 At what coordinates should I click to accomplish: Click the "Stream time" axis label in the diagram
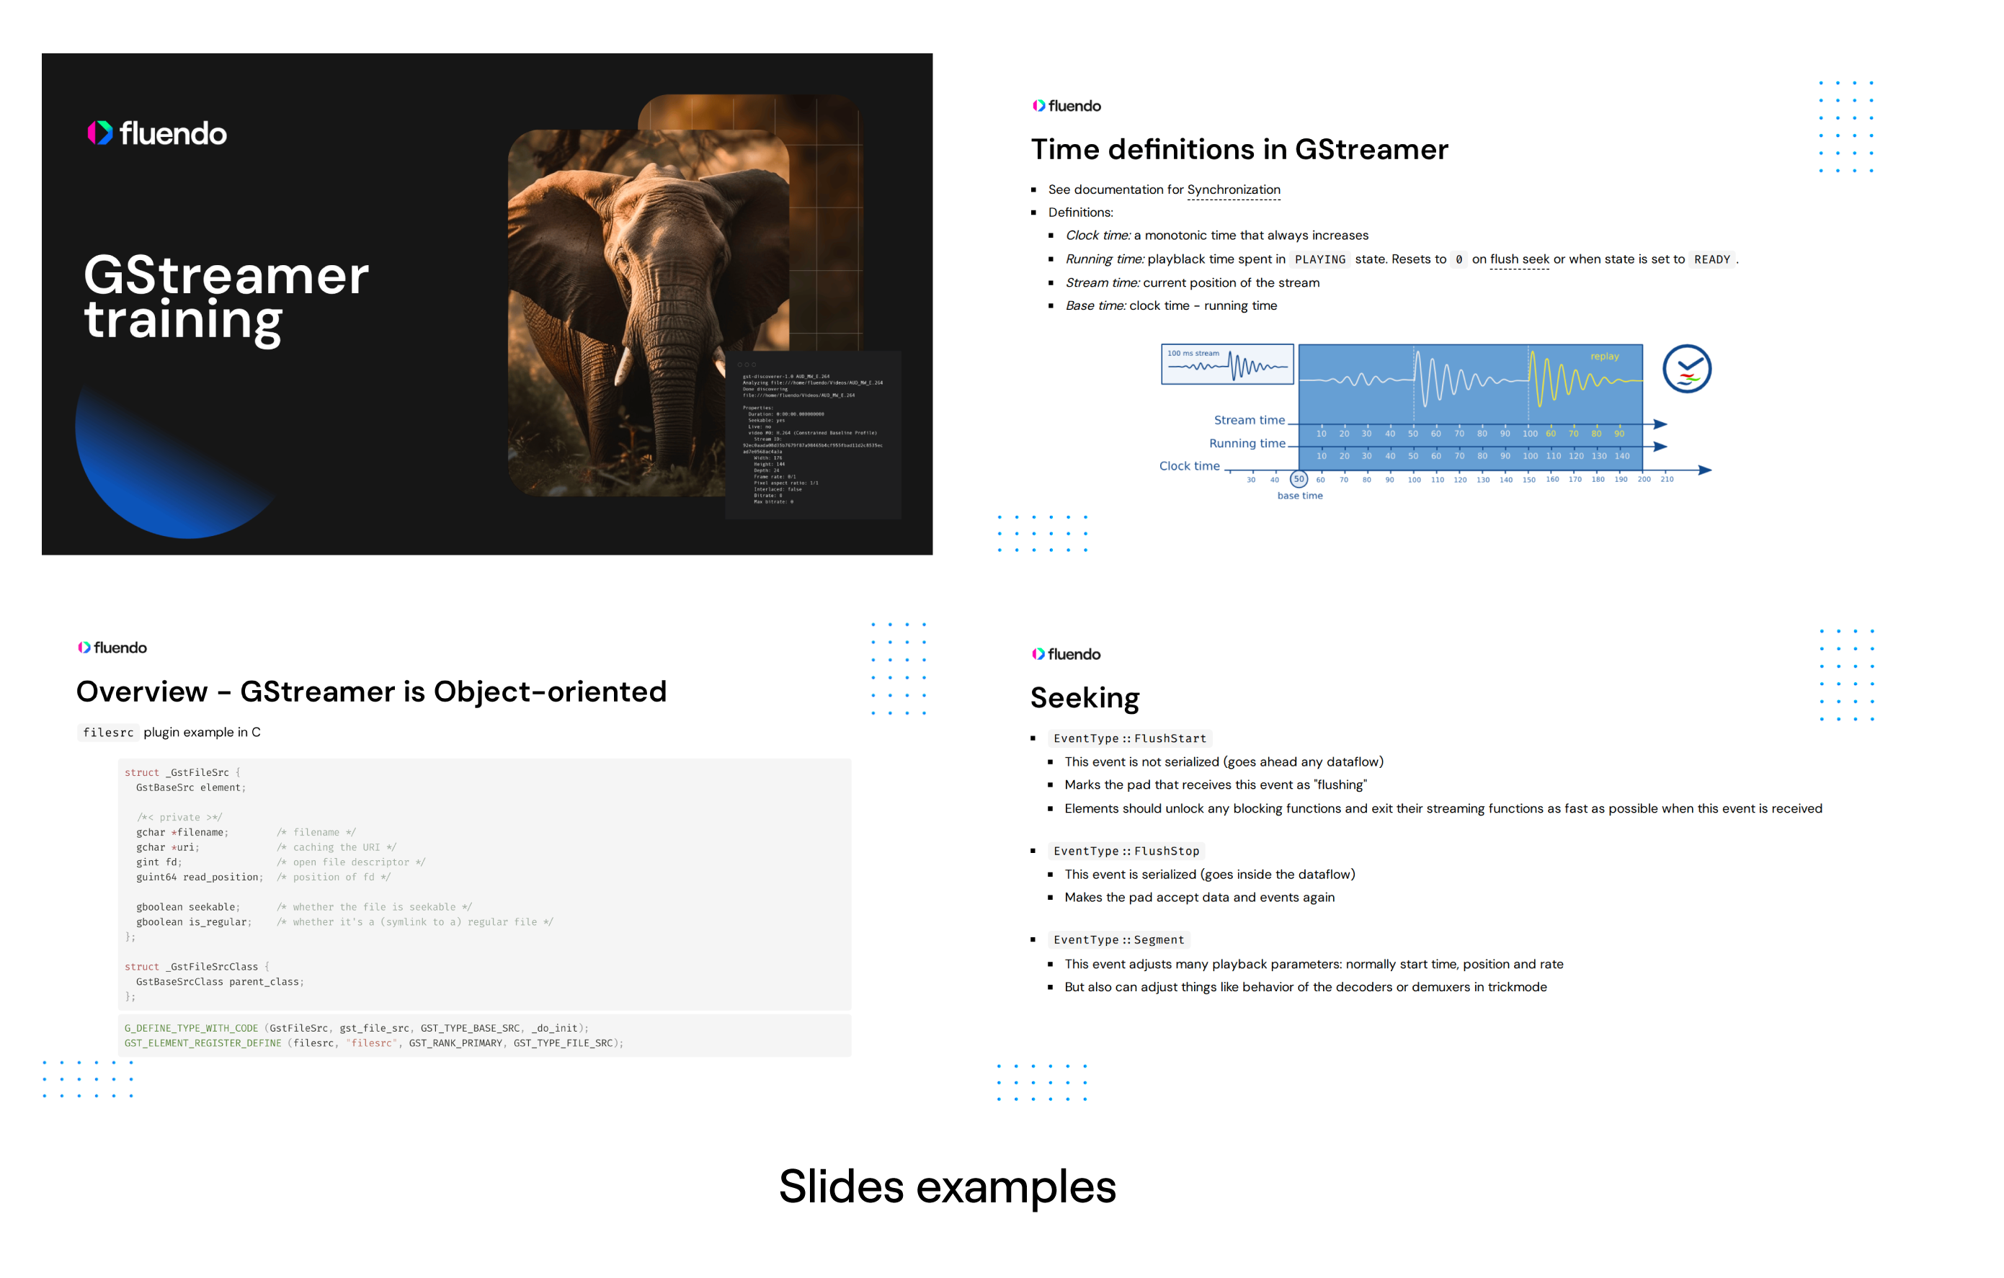(1250, 420)
